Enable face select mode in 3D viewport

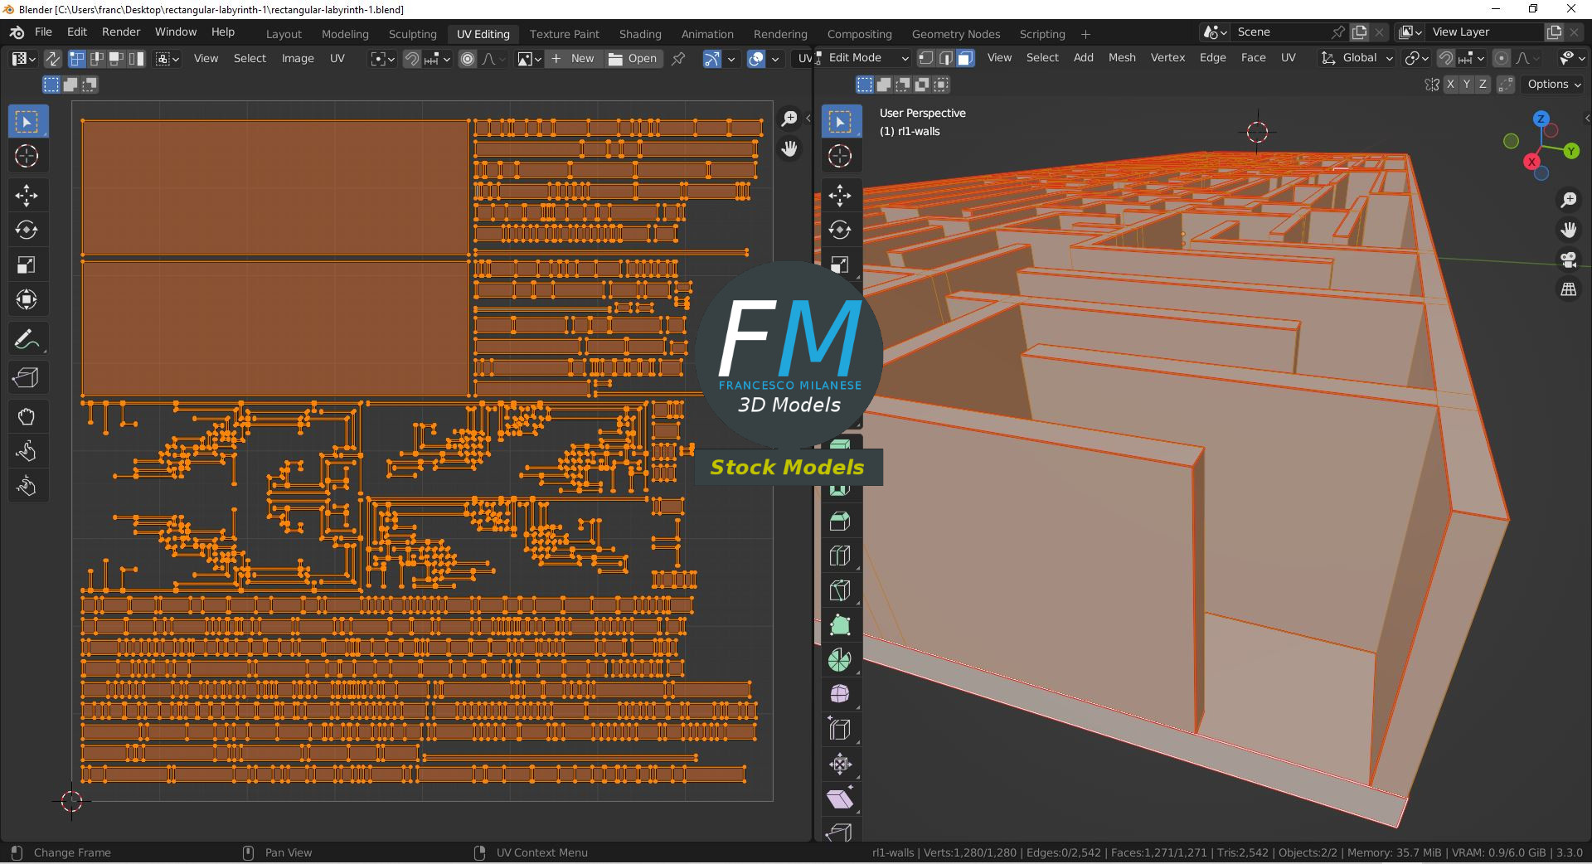pos(965,58)
